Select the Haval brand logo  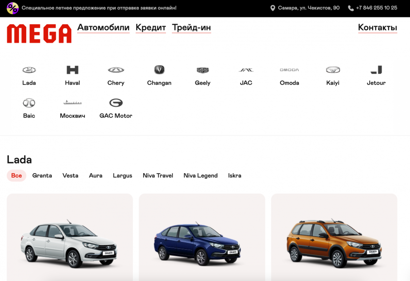coord(72,70)
